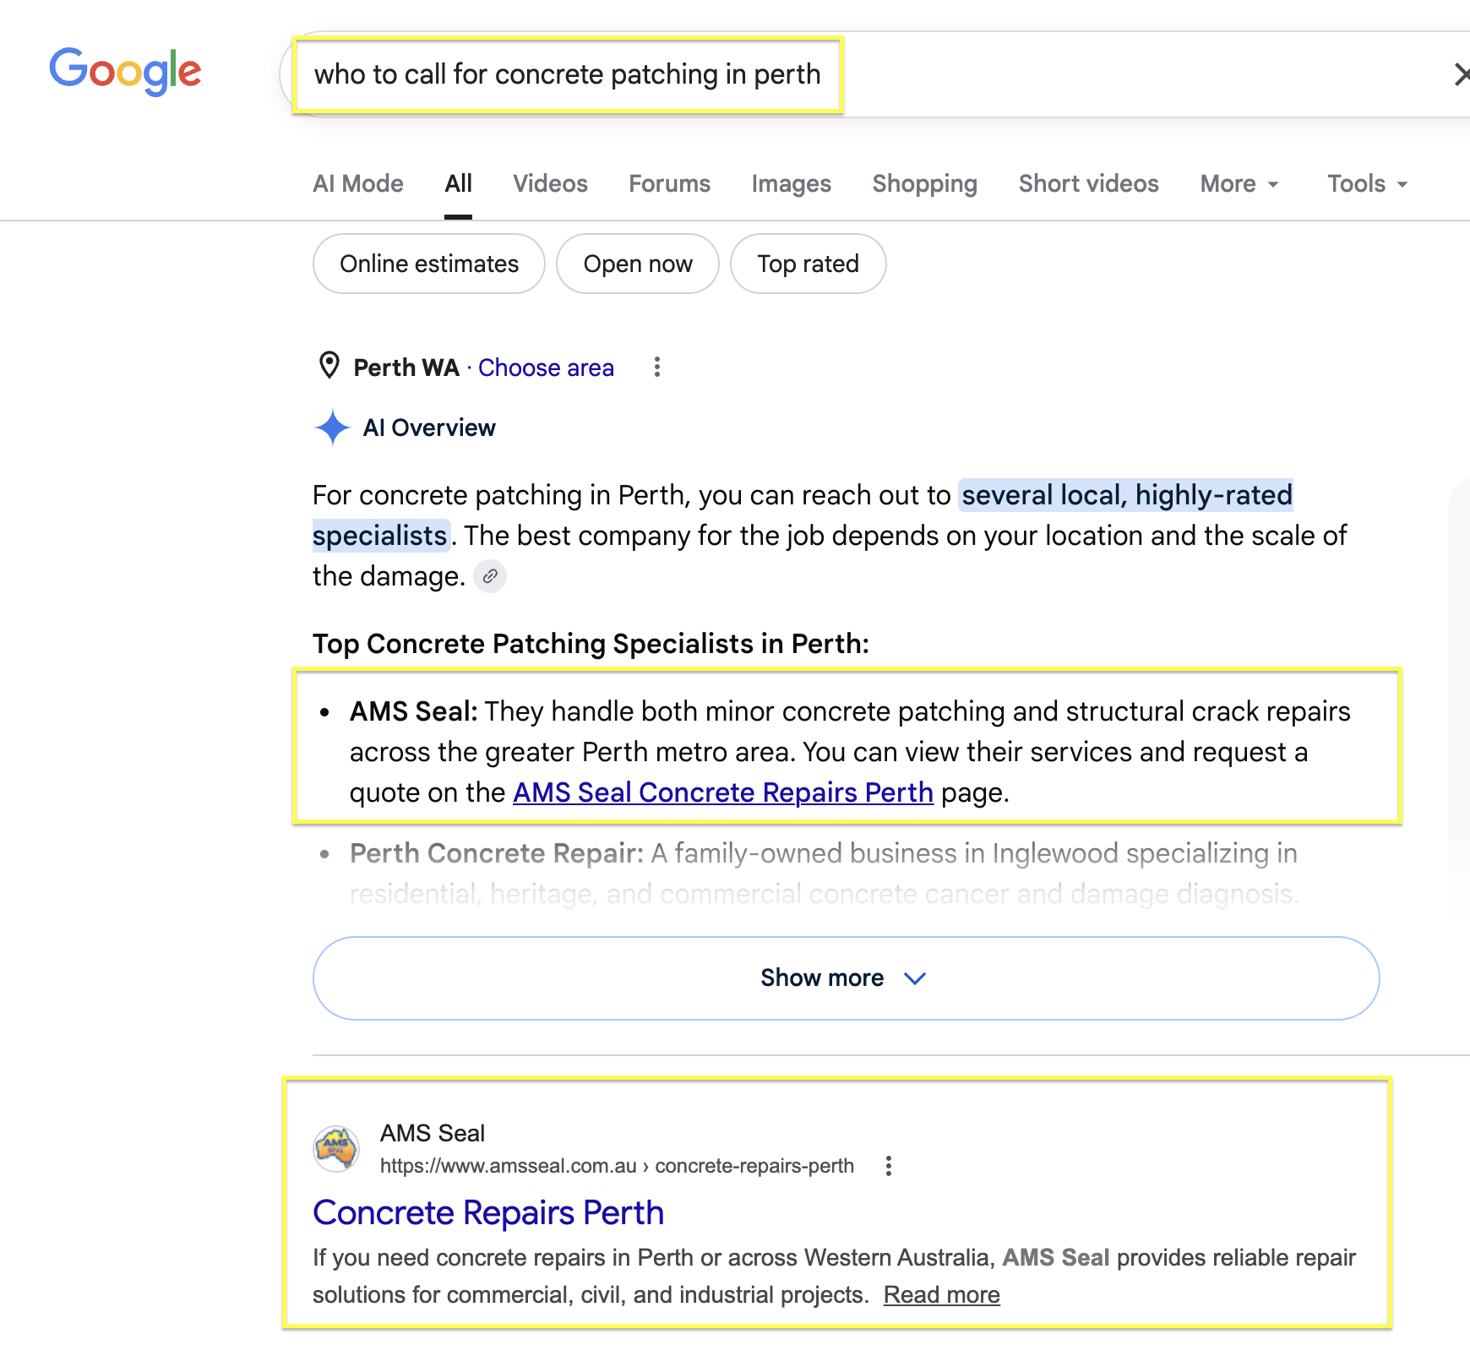1470x1345 pixels.
Task: Switch to the AI Mode tab
Action: (x=358, y=183)
